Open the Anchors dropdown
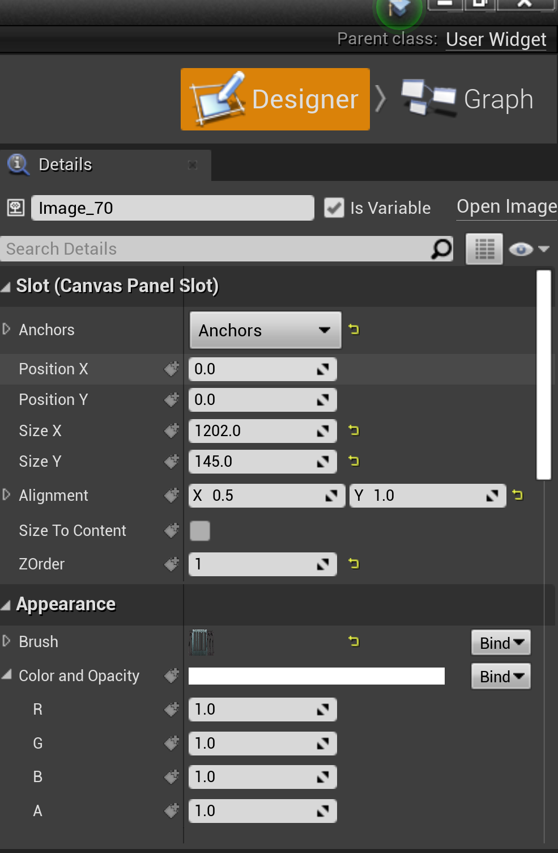 (265, 330)
